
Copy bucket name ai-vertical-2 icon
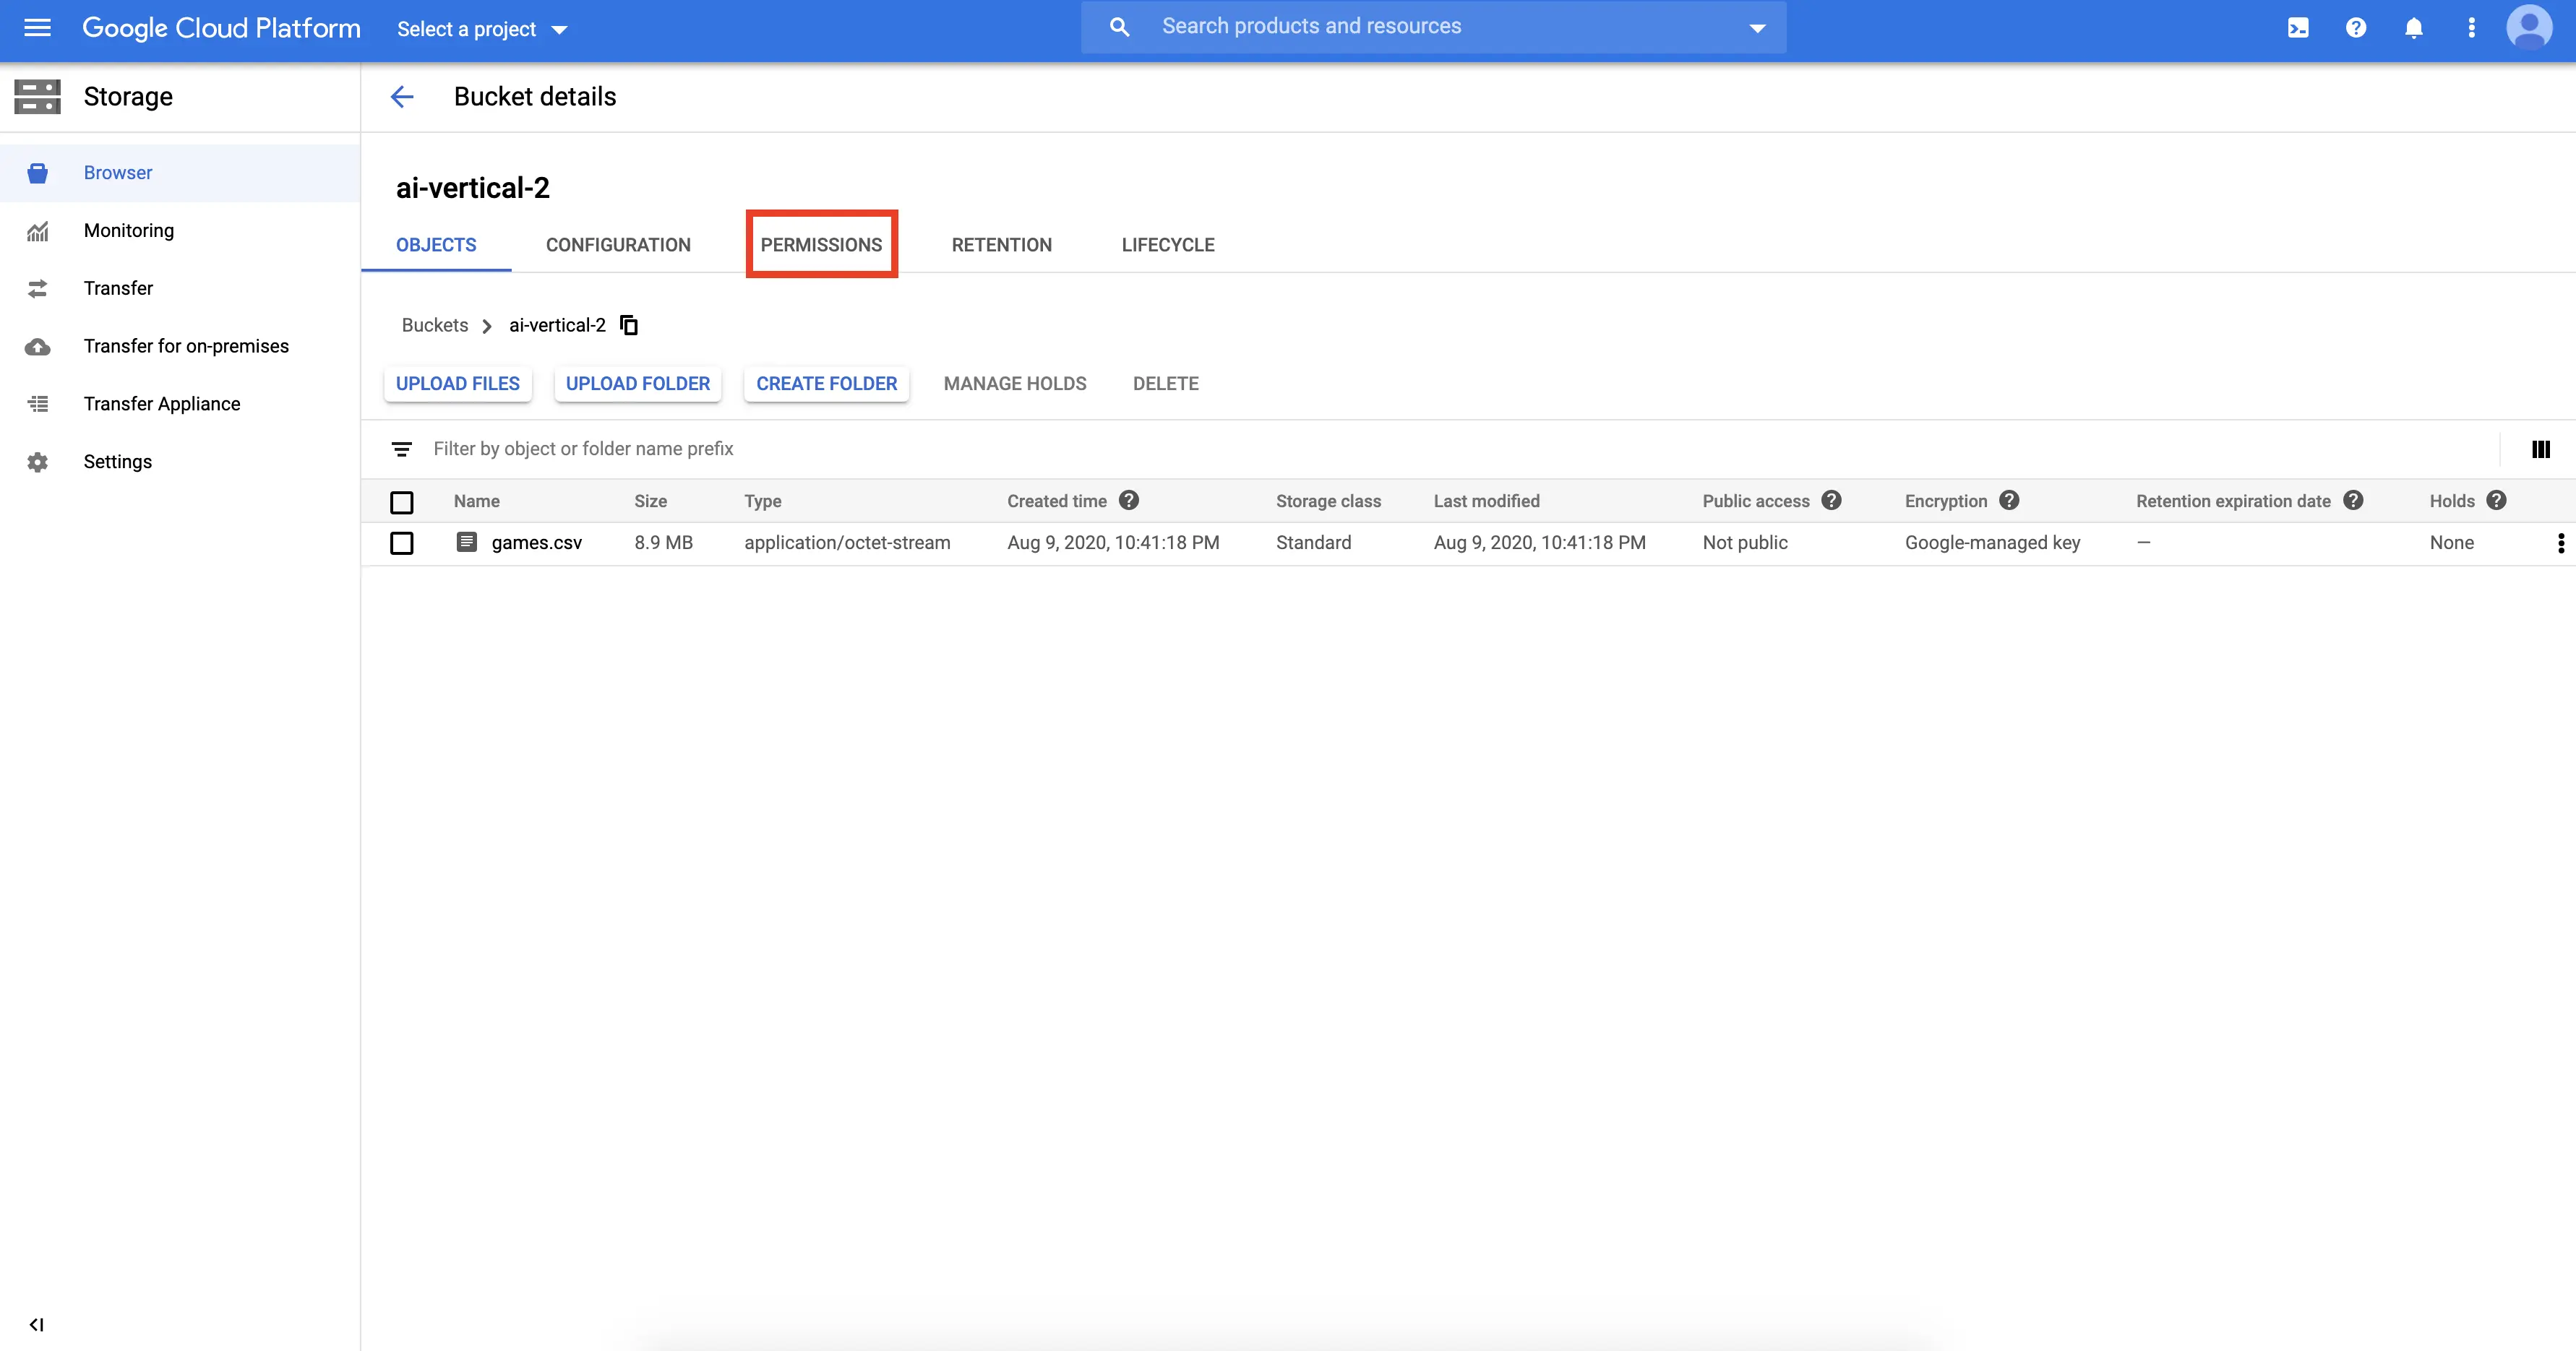(x=629, y=326)
